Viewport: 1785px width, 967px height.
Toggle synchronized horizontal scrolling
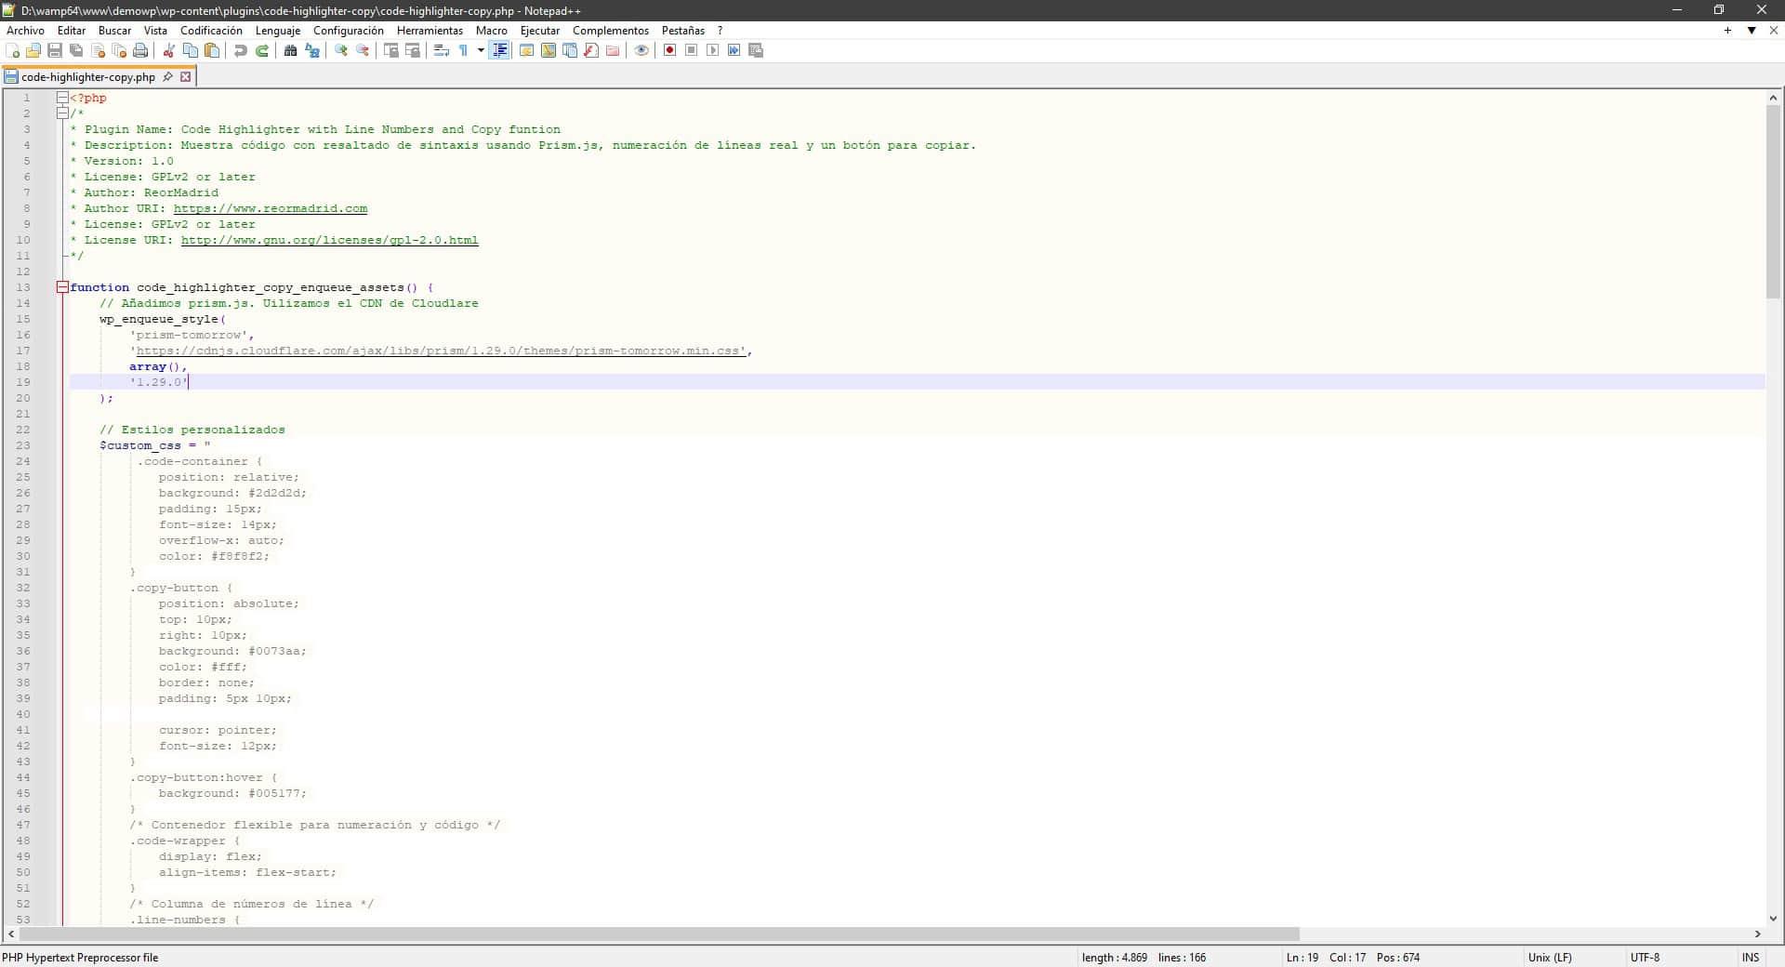(x=412, y=50)
